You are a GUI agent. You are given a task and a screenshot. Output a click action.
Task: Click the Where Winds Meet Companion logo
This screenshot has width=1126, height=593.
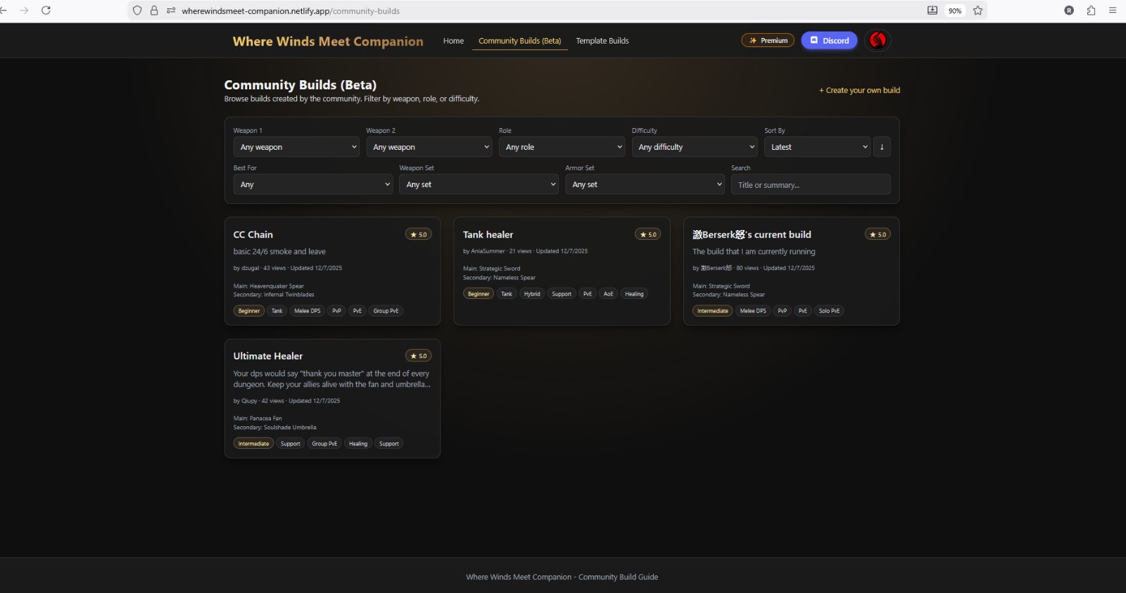[x=328, y=41]
